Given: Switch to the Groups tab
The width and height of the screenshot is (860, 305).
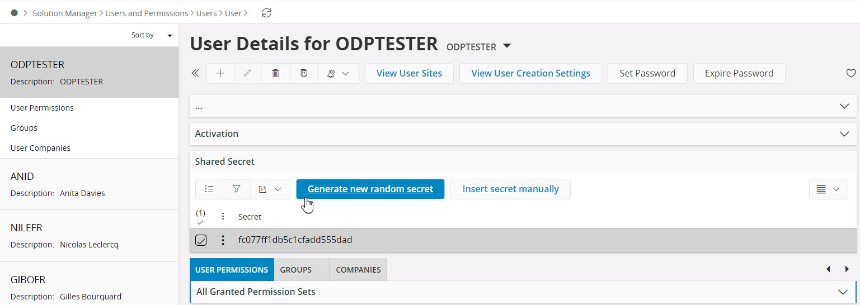Looking at the screenshot, I should tap(295, 270).
